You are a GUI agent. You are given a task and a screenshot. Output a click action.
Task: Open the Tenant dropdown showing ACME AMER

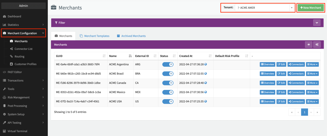pyautogui.click(x=265, y=8)
